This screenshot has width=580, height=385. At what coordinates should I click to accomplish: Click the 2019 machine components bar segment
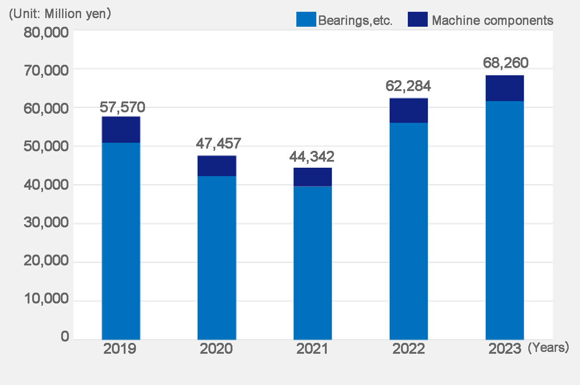121,130
